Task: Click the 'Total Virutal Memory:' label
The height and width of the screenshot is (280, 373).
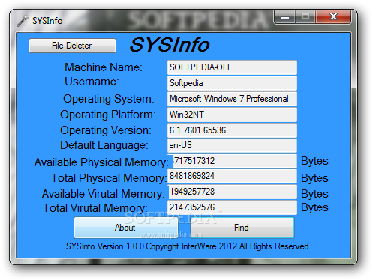Action: click(x=95, y=208)
